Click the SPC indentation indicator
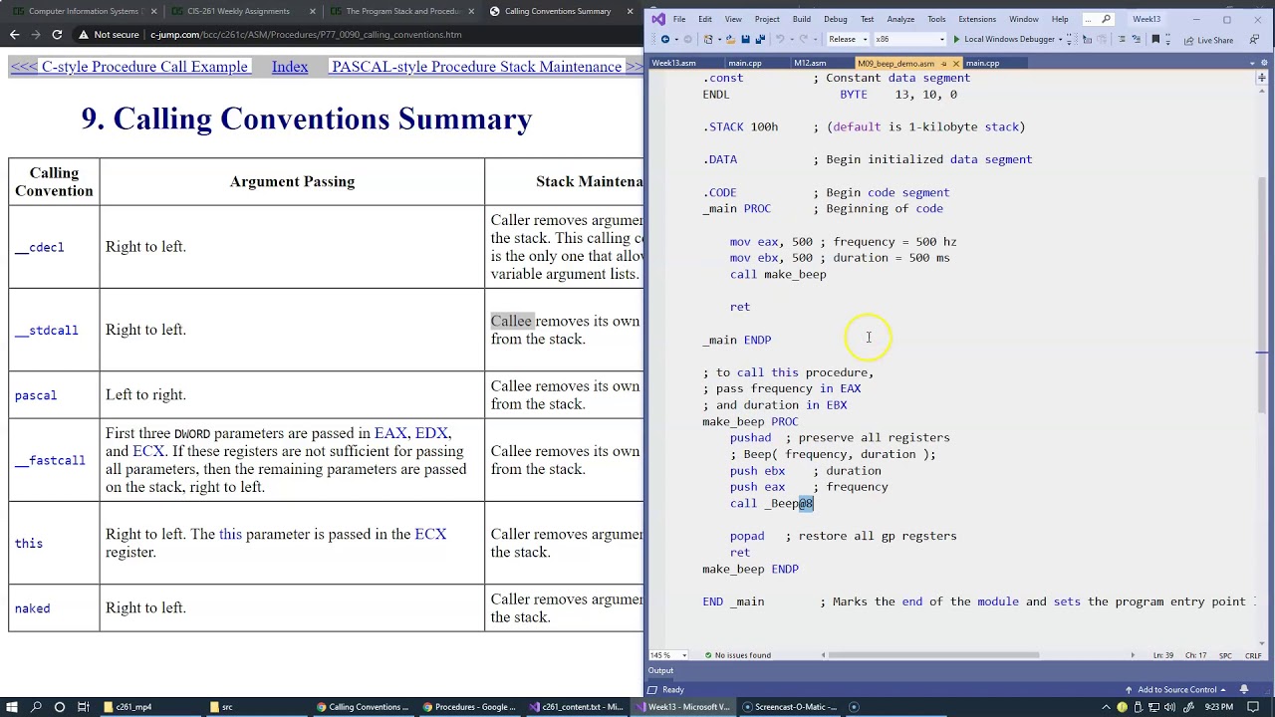Viewport: 1275px width, 717px height. [x=1225, y=655]
